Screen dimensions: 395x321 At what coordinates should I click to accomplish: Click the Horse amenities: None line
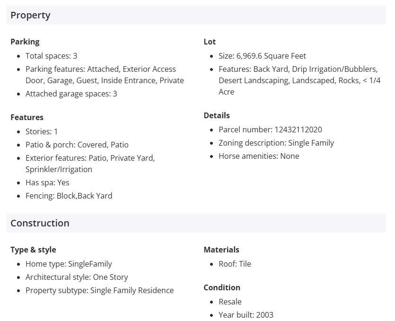[x=259, y=156]
